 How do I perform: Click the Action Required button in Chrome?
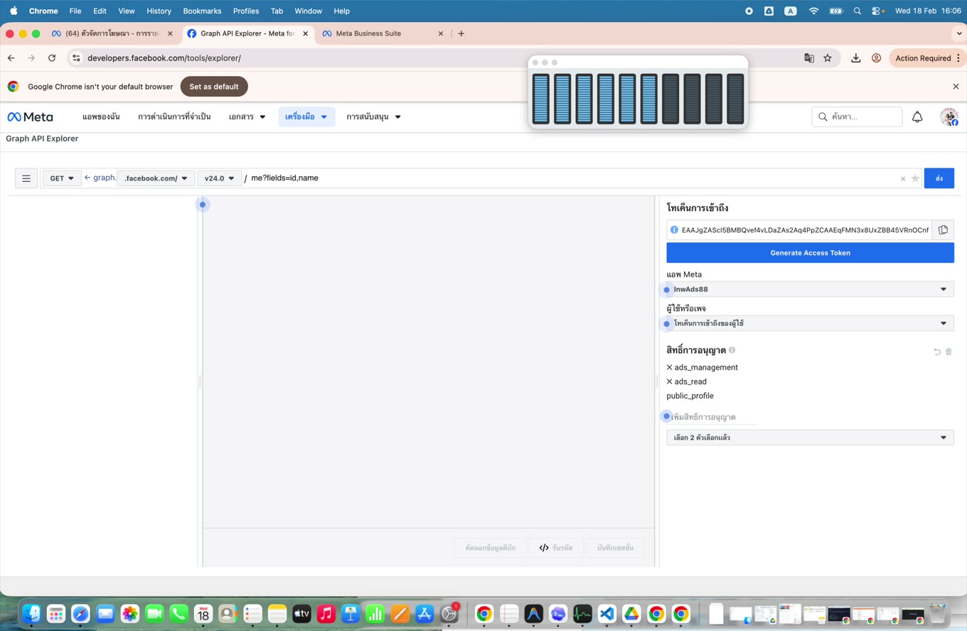pyautogui.click(x=926, y=58)
